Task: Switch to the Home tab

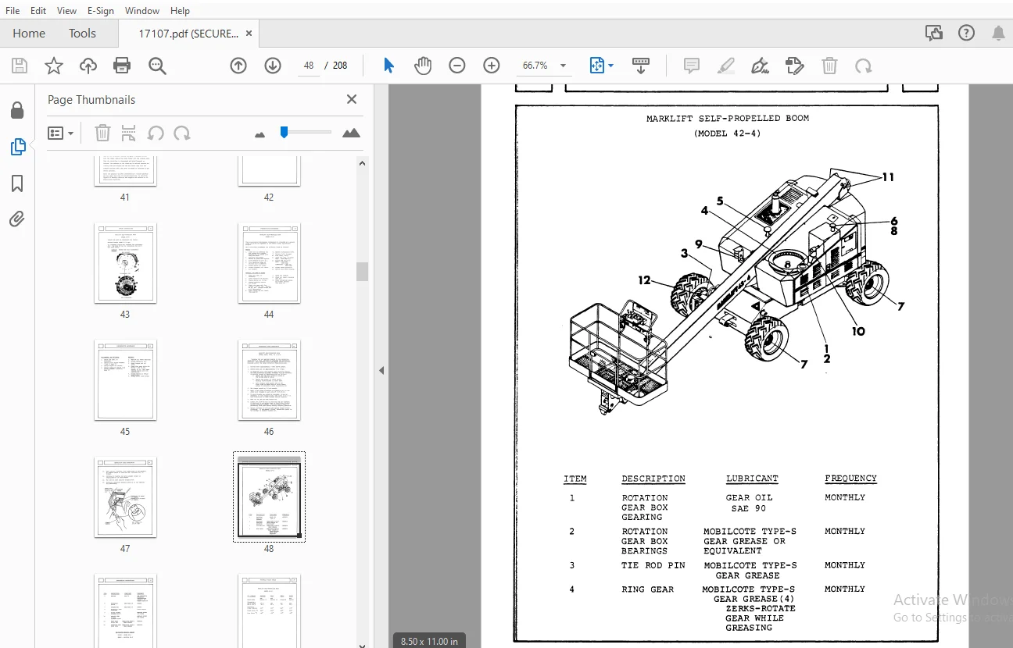Action: (29, 33)
